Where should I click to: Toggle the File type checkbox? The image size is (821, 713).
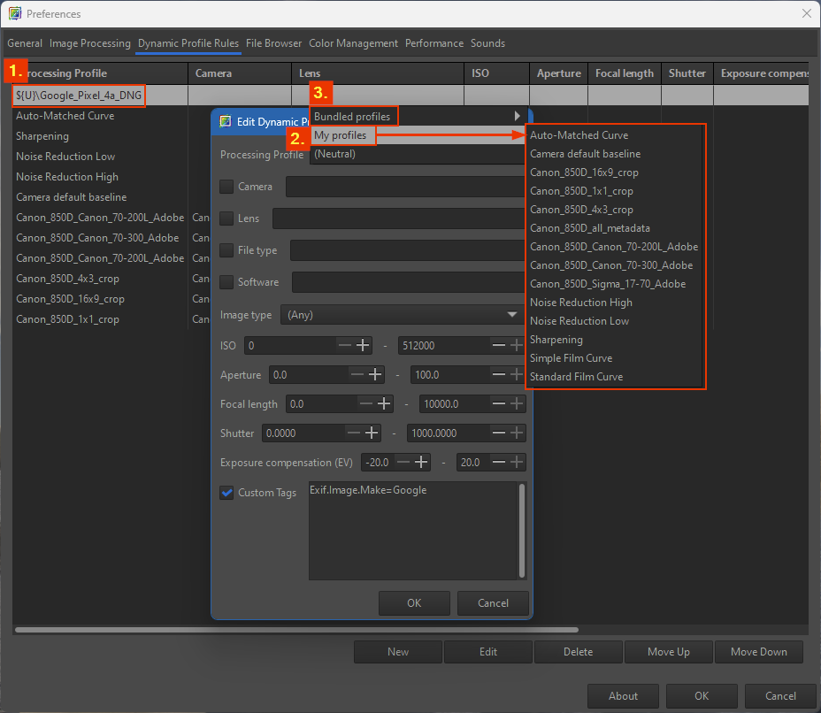click(227, 250)
